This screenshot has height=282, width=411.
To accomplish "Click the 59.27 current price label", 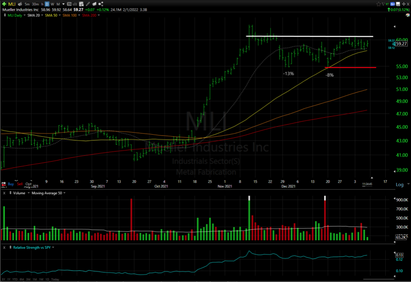I will click(402, 44).
